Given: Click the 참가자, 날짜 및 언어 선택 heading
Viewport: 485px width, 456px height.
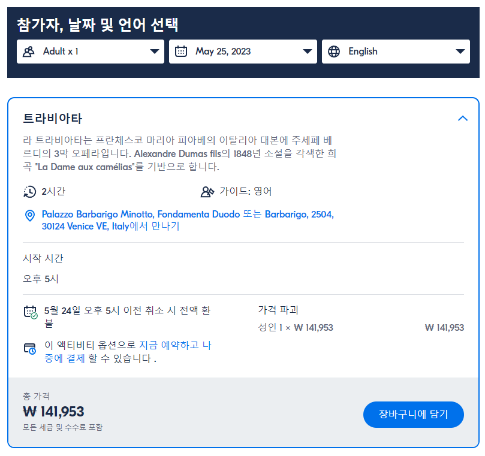Looking at the screenshot, I should (98, 25).
